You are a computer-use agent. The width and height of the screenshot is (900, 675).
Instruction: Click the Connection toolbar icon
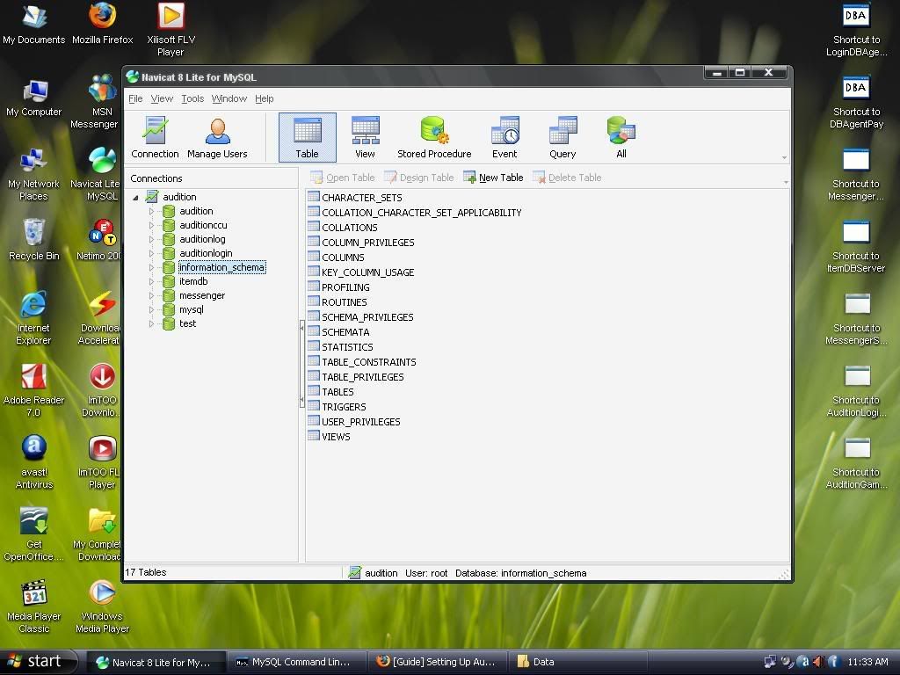[x=155, y=137]
